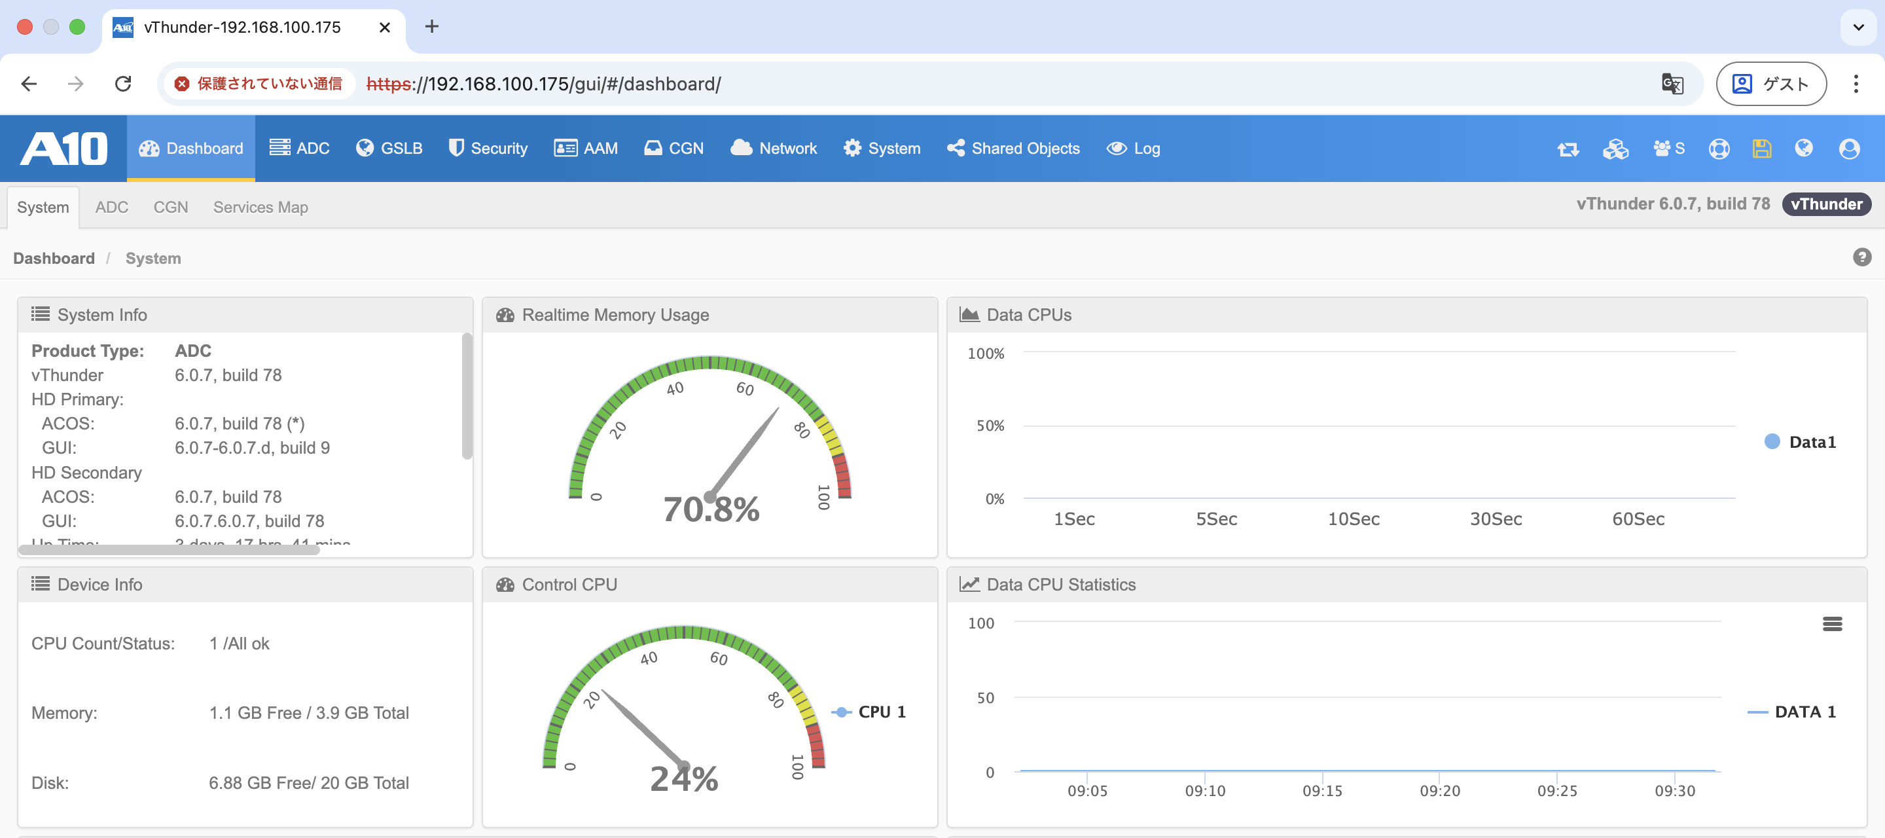Viewport: 1885px width, 838px height.
Task: Expand the Security navigation menu
Action: coord(488,149)
